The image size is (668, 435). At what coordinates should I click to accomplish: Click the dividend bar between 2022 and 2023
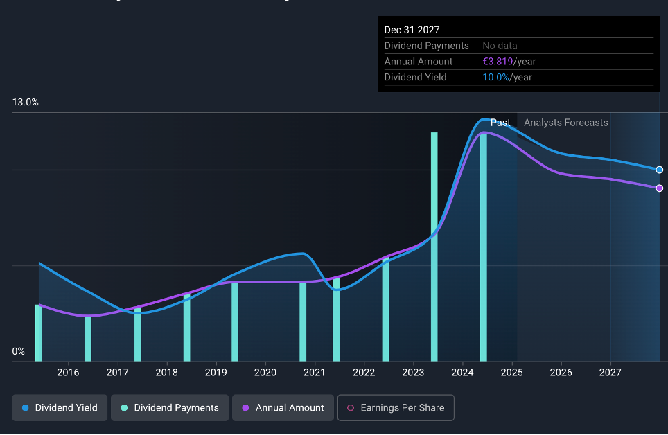coord(385,309)
